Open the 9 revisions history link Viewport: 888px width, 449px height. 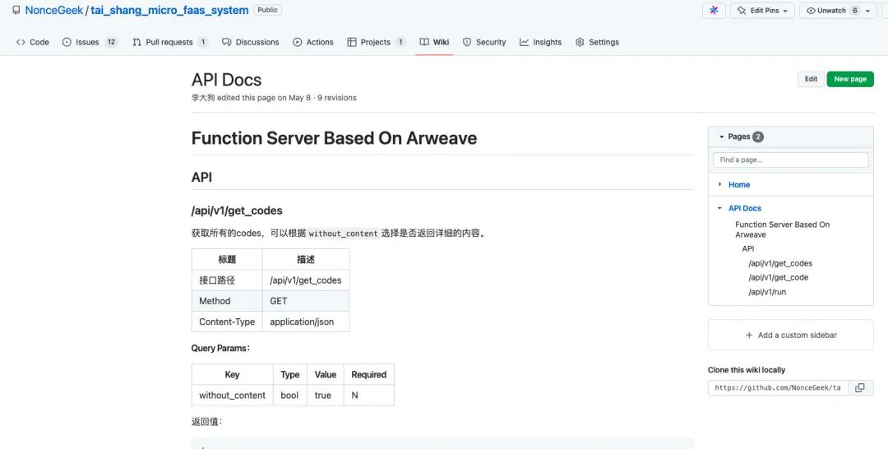(x=337, y=97)
